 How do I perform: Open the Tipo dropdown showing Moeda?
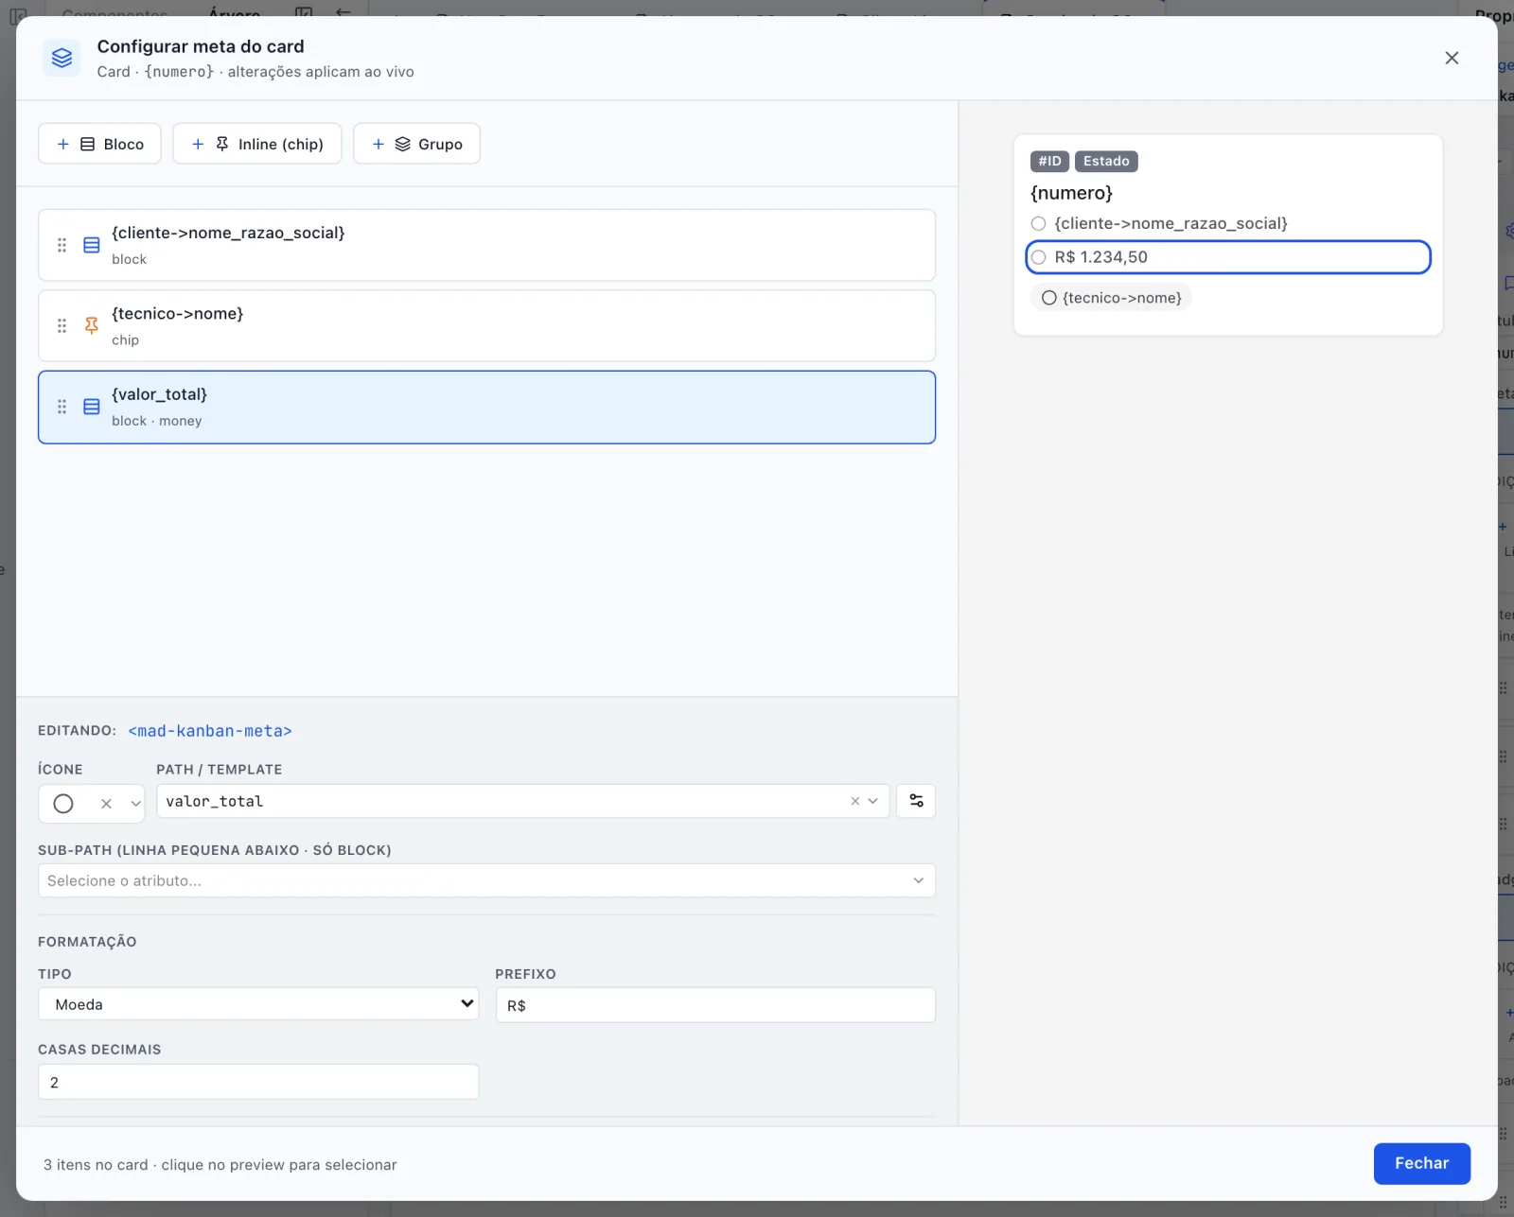pyautogui.click(x=258, y=1004)
